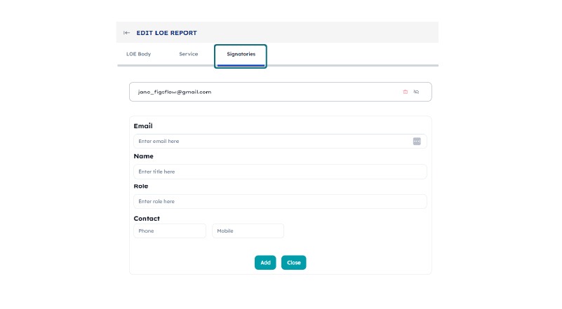Click the Email field label
The width and height of the screenshot is (562, 309).
tap(143, 126)
